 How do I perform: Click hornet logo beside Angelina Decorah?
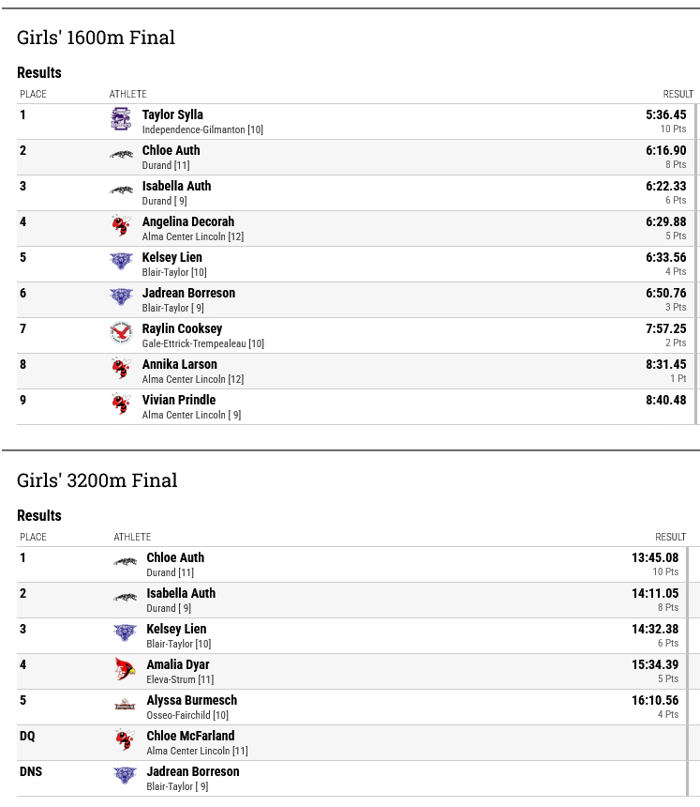click(121, 225)
